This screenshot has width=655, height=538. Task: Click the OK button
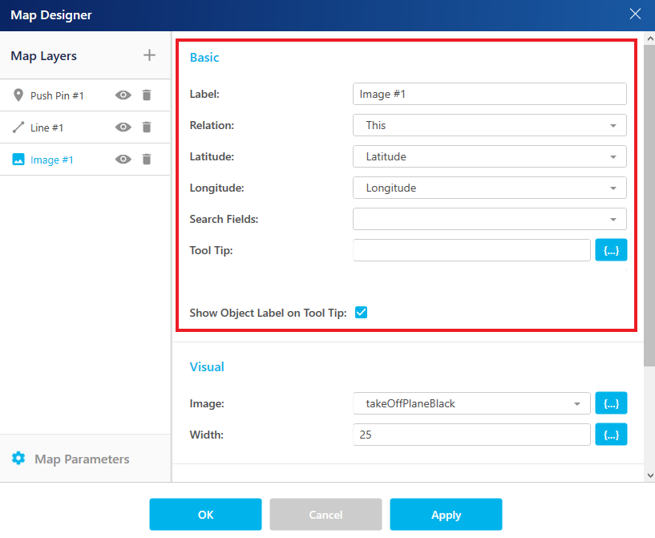pos(205,514)
